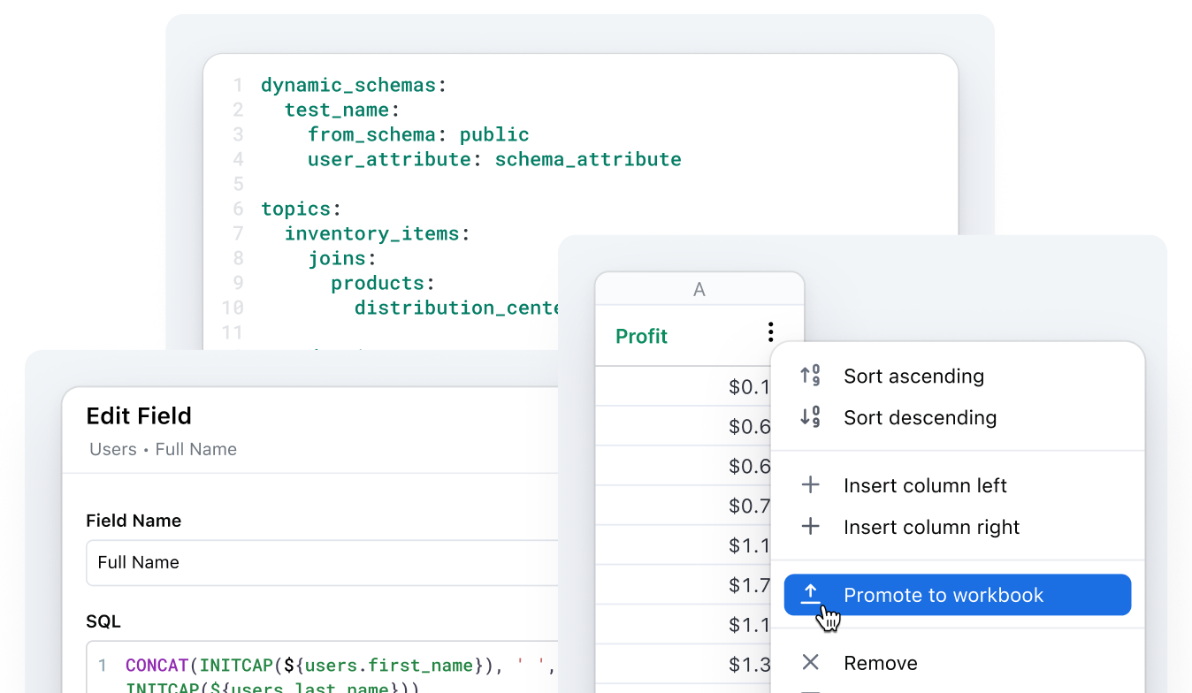Click the upload arrow icon on Promote to workbook

tap(810, 594)
